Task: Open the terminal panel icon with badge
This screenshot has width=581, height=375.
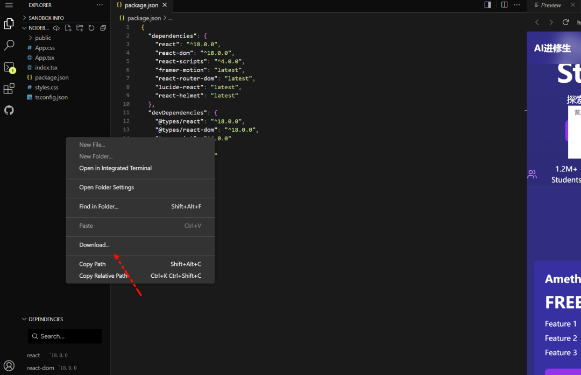Action: [x=9, y=67]
